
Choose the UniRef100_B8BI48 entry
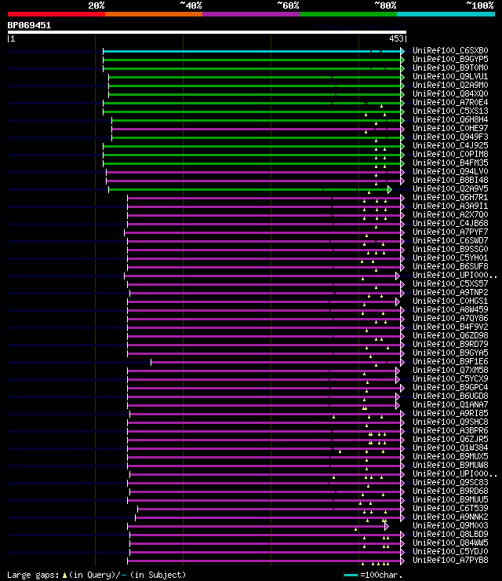(450, 180)
